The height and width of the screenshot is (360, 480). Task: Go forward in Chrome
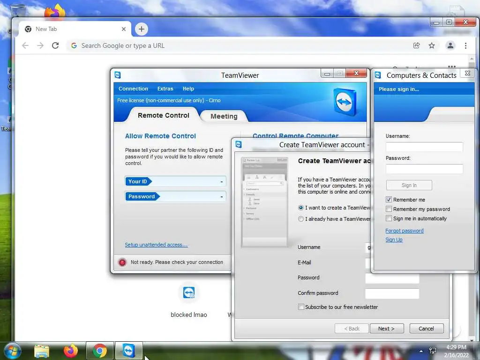pos(40,45)
